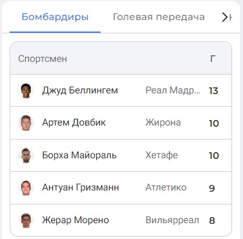
Task: Click Jude Bellingham's player photo
Action: 26,90
